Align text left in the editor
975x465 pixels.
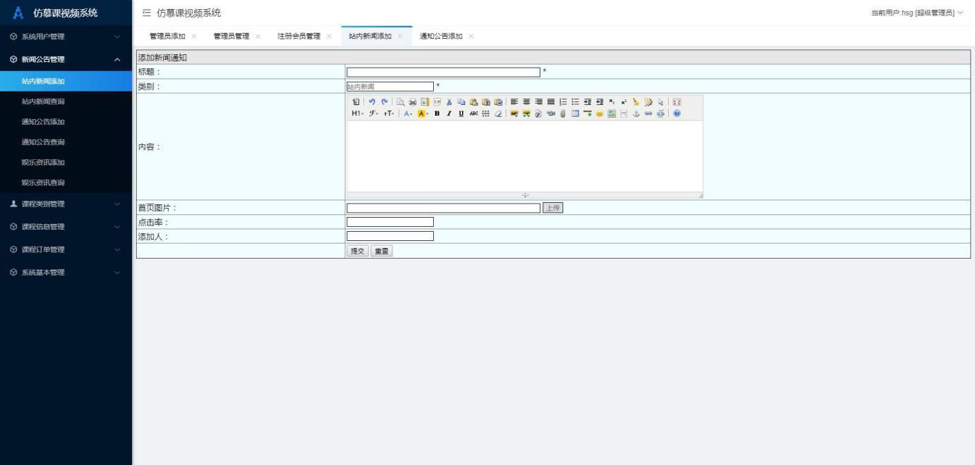pos(514,102)
